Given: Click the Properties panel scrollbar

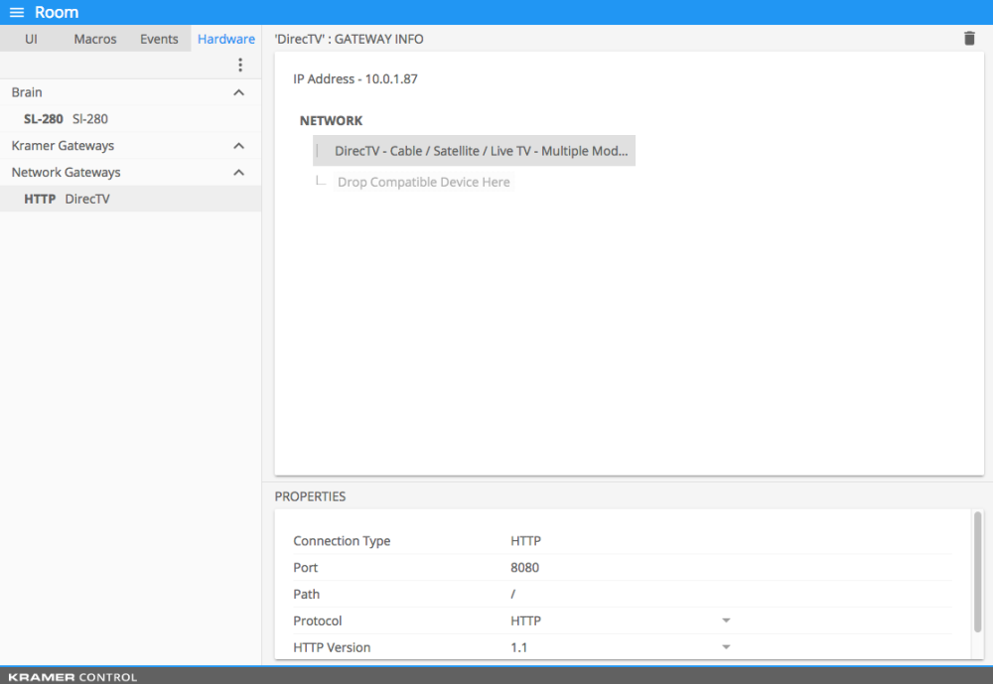Looking at the screenshot, I should click(977, 571).
